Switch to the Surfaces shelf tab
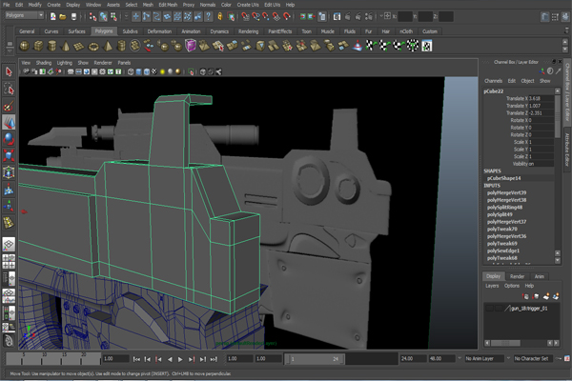Screen dimensions: 572x381 pos(76,31)
